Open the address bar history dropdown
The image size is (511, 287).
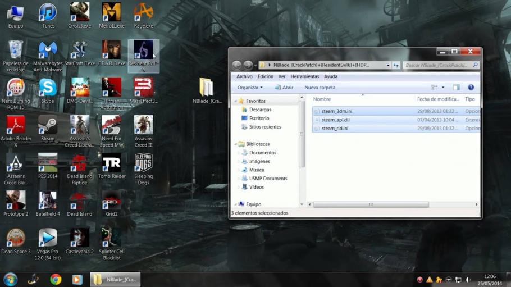(x=388, y=65)
